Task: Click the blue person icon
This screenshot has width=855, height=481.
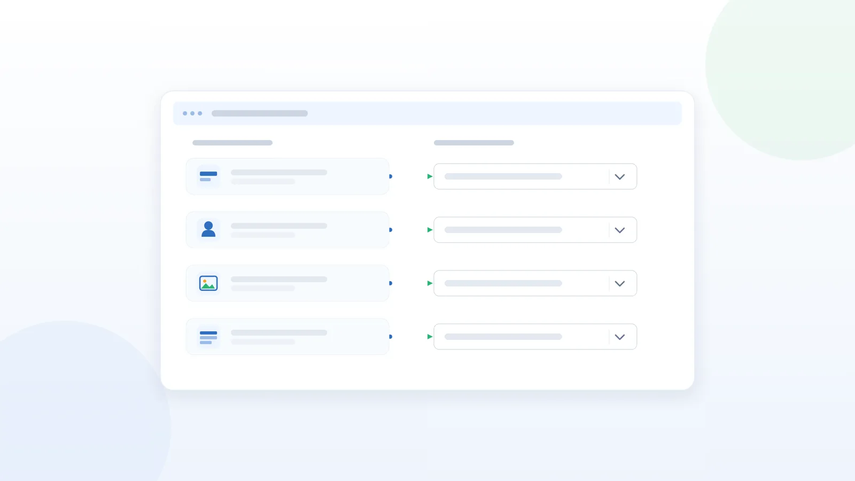Action: [208, 229]
